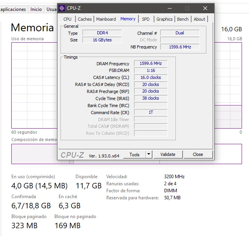Click the Close button in CPU-Z
249x238 pixels.
(198, 154)
